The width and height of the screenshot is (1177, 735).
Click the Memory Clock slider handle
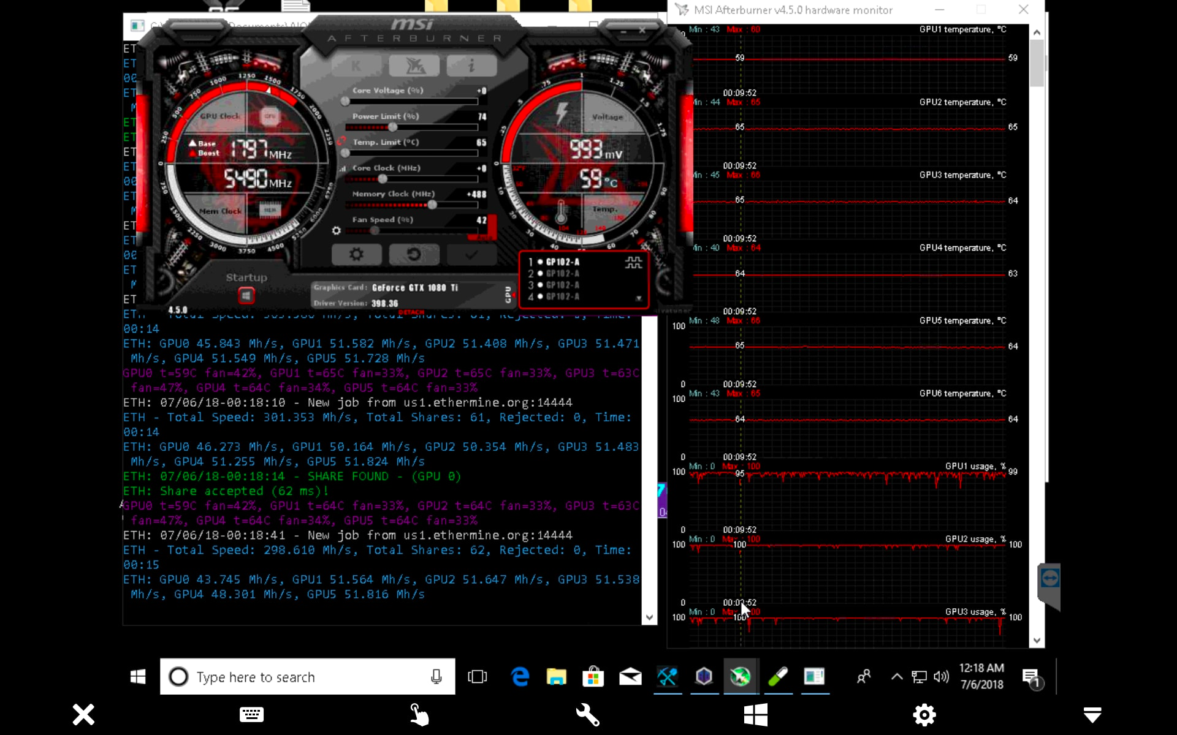pyautogui.click(x=432, y=205)
